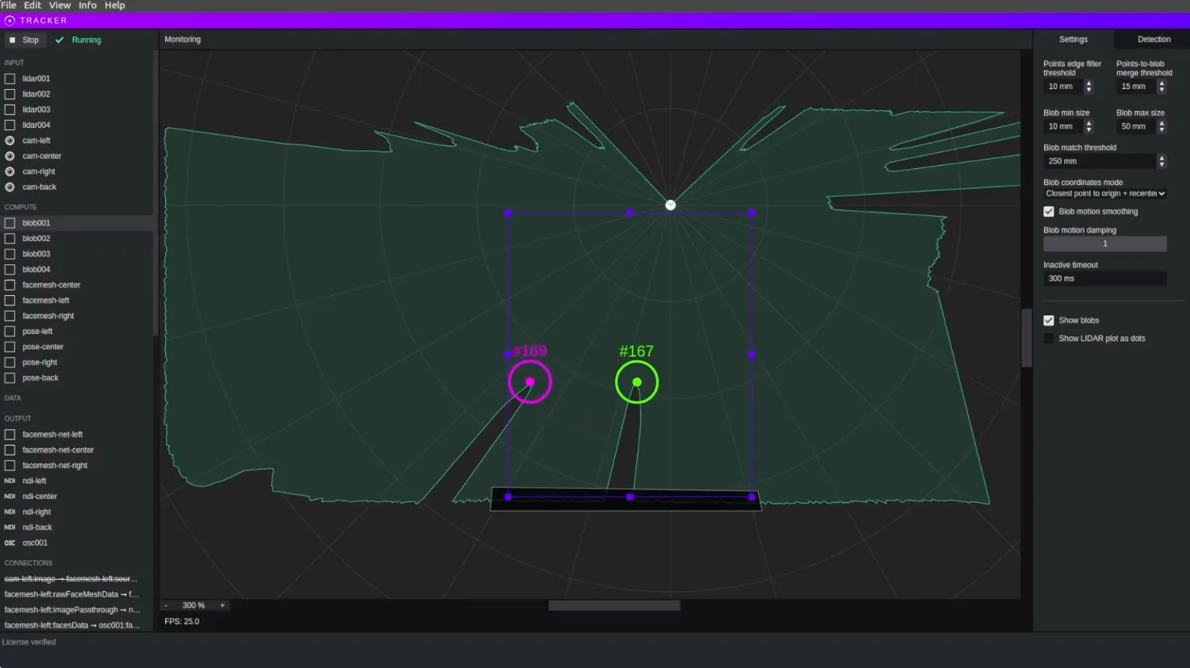Increase Points edge filter threshold with up arrow

tap(1088, 83)
